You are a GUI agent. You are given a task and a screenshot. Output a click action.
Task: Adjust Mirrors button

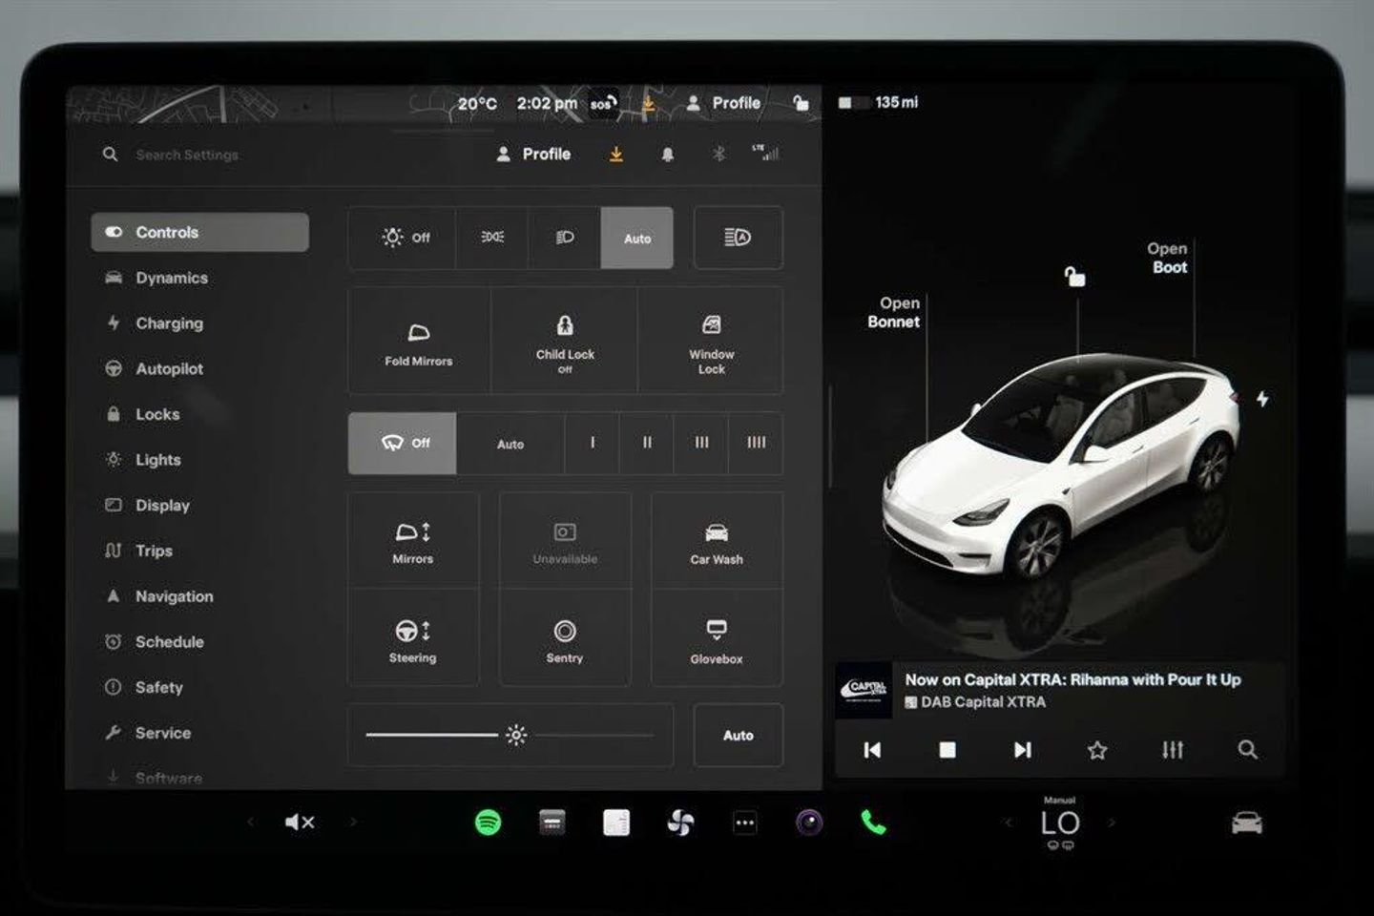413,540
